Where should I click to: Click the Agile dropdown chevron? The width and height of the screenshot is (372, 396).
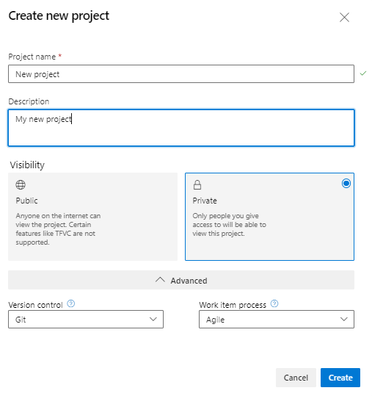344,319
